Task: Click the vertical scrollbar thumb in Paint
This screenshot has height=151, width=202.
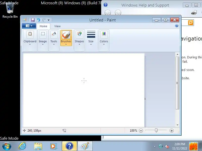Action: pos(178,83)
